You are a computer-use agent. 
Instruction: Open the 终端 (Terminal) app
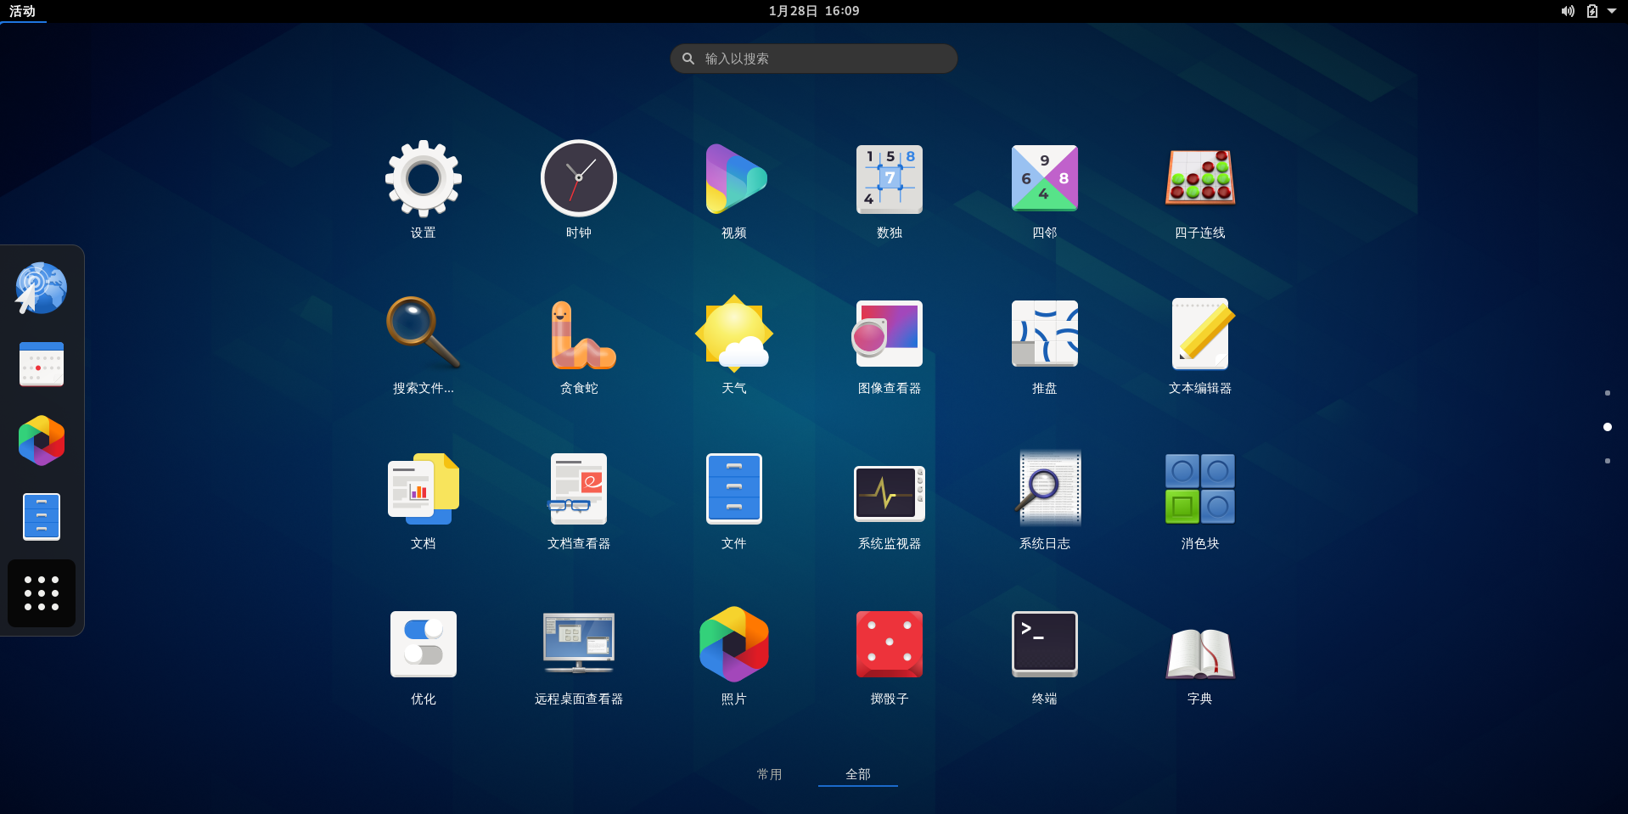pos(1044,654)
